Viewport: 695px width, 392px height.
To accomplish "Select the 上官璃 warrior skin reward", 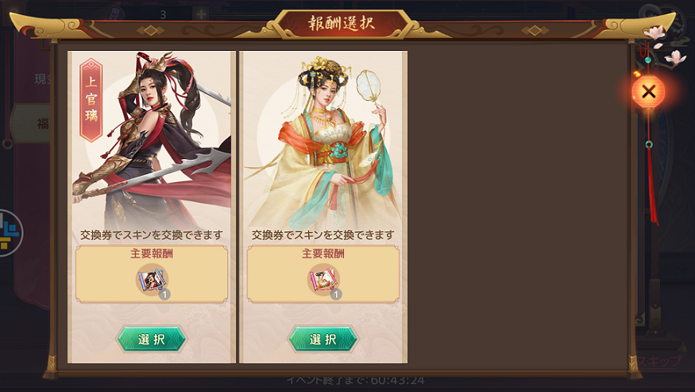I will [x=152, y=340].
